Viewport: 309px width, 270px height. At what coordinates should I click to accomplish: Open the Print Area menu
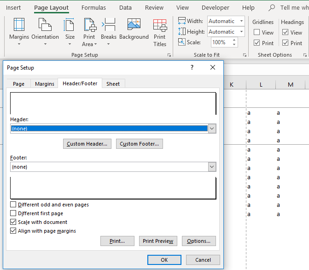click(89, 31)
